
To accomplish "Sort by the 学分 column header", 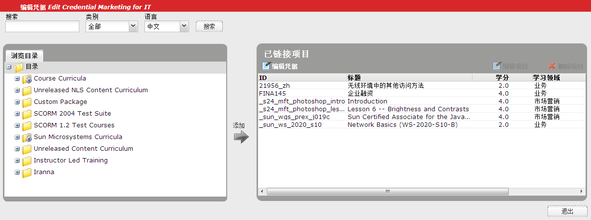I will pos(502,78).
